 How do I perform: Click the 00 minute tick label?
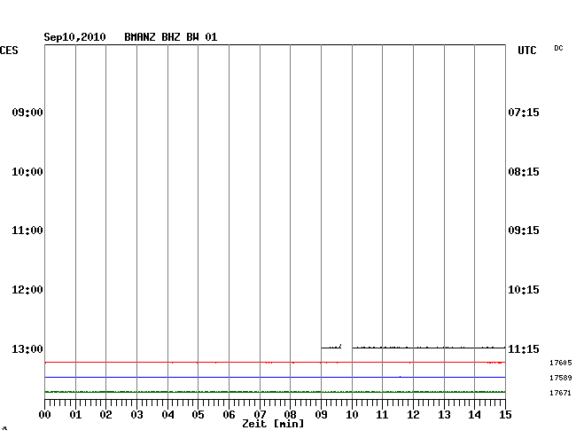click(45, 415)
